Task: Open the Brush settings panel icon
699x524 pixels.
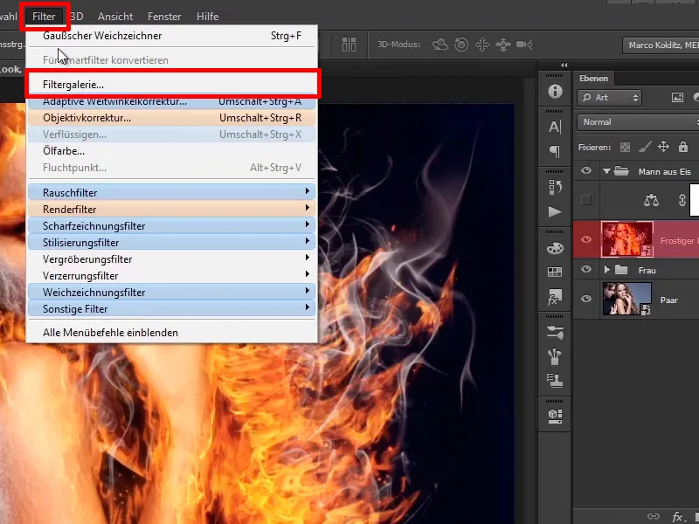Action: [x=555, y=333]
